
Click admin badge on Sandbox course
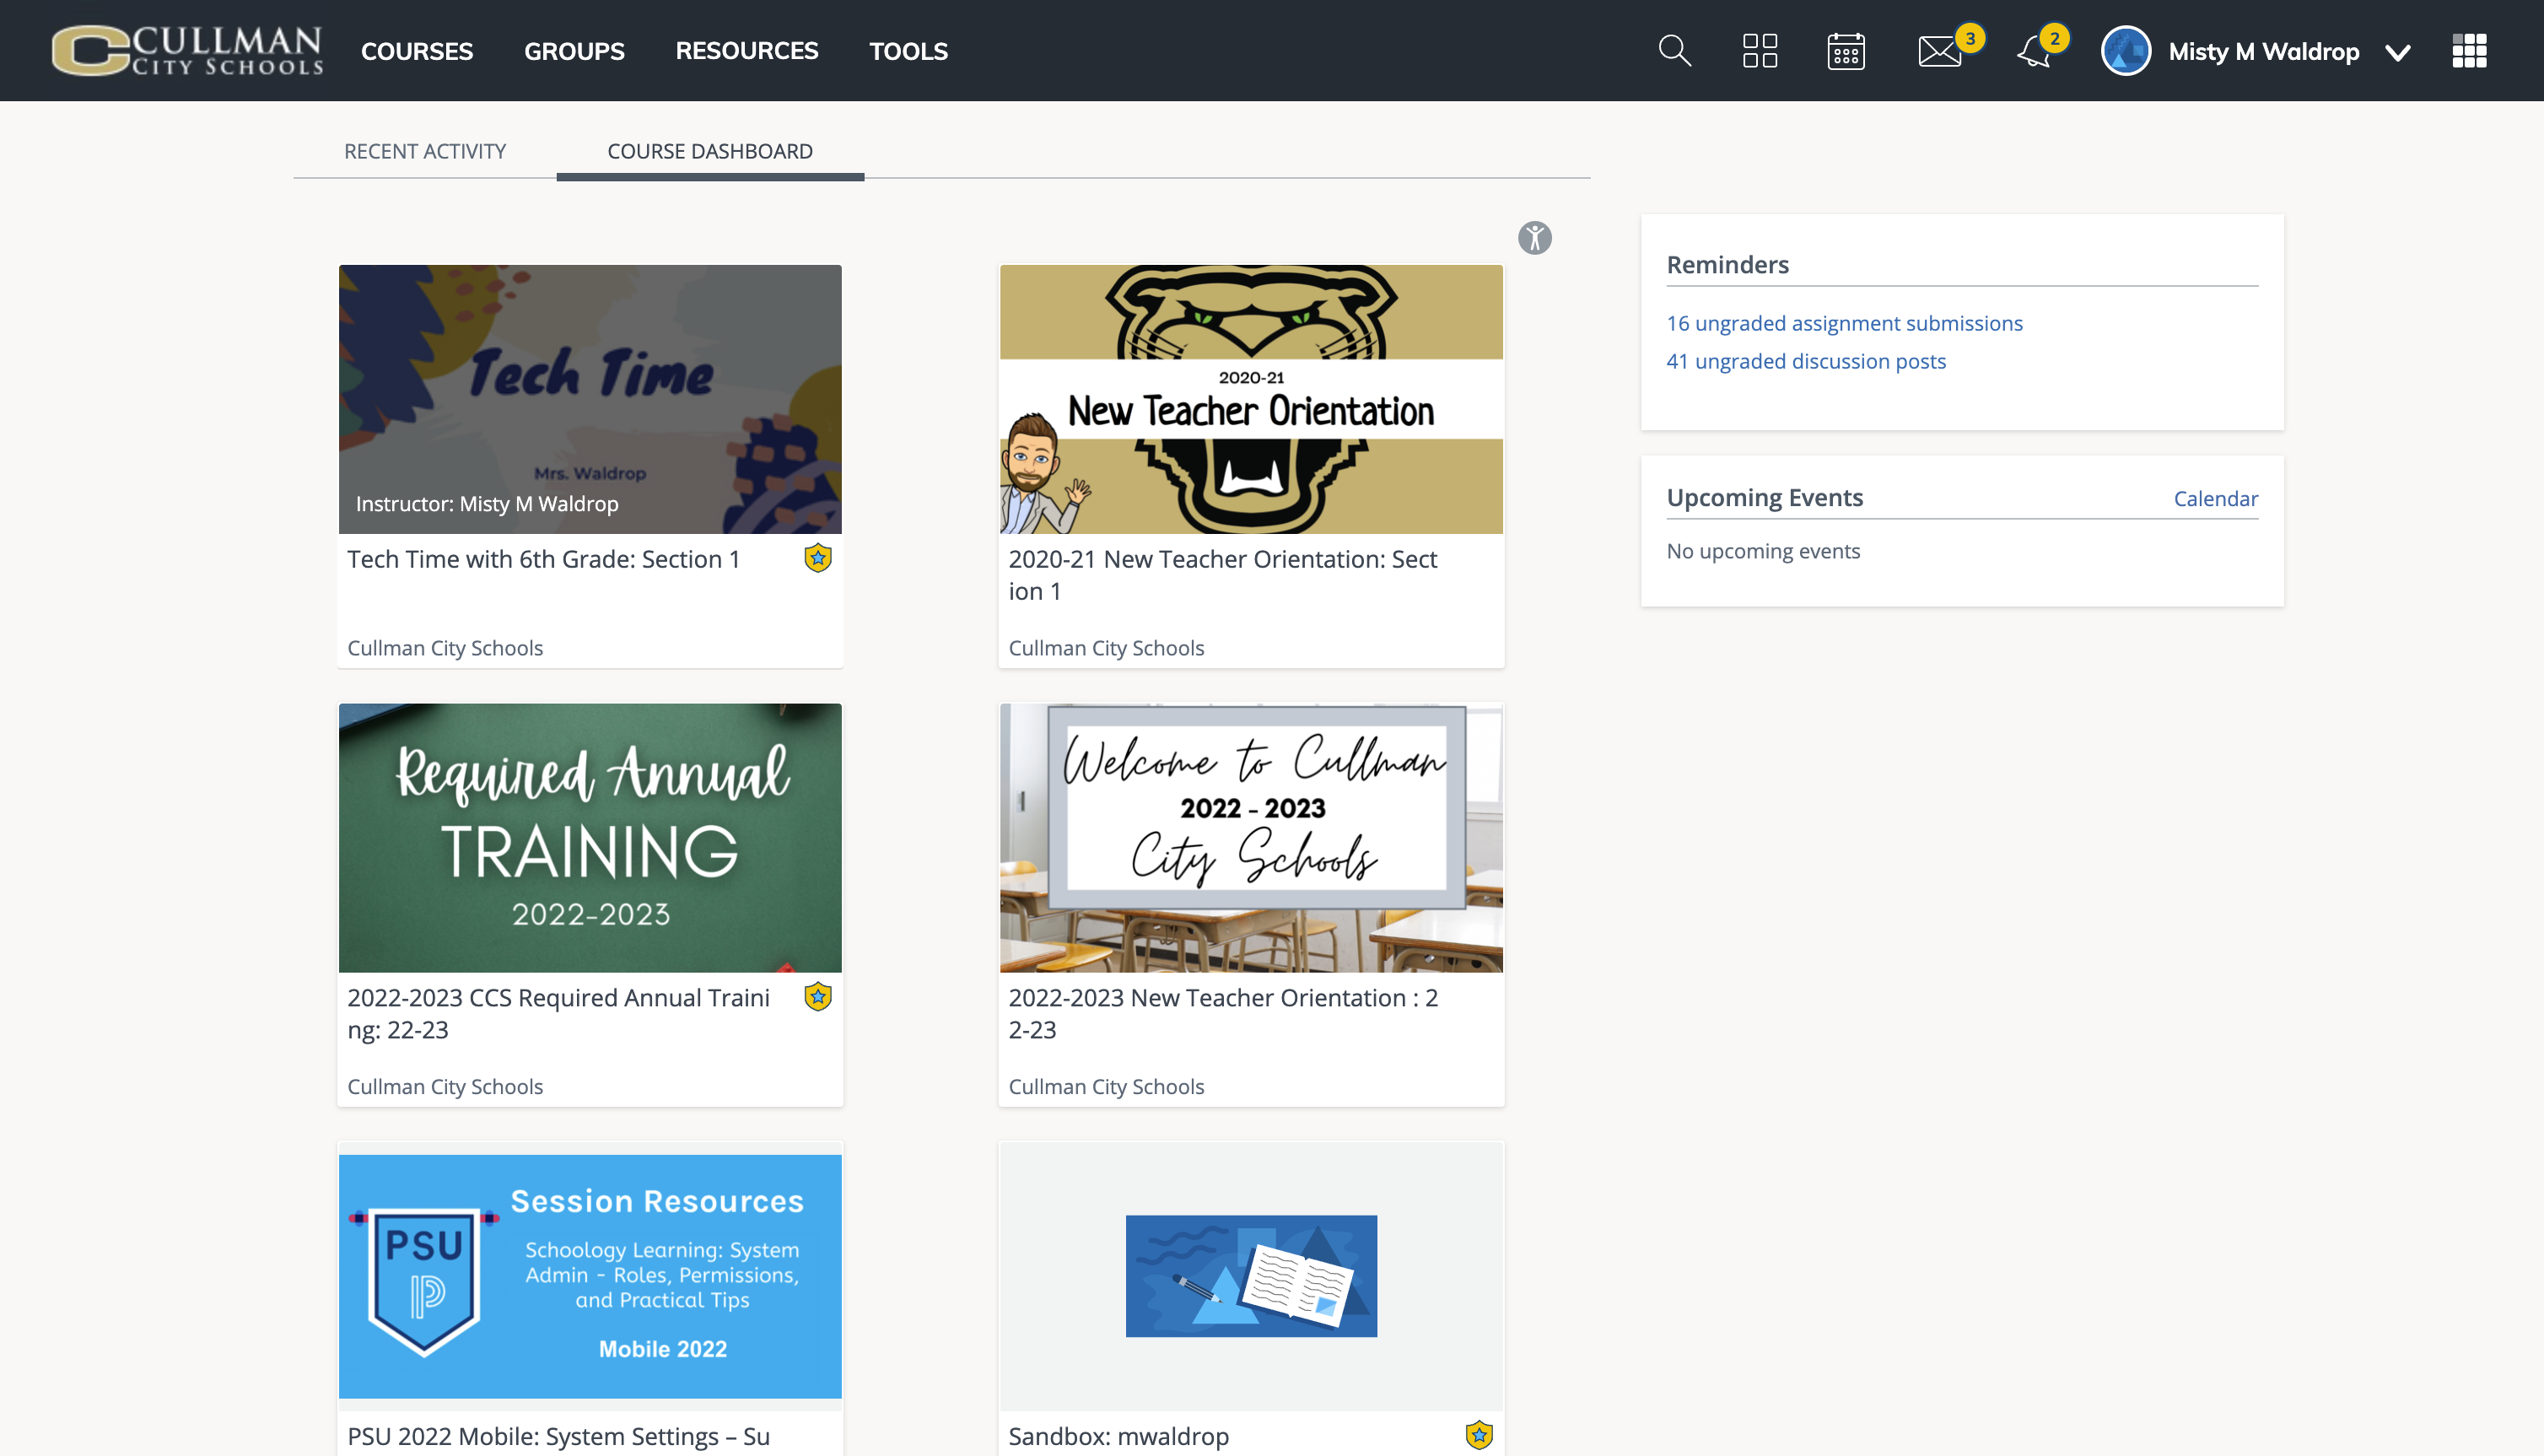[x=1480, y=1435]
